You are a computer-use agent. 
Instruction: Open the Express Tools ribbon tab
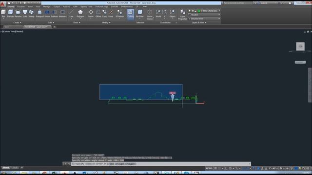click(86, 6)
